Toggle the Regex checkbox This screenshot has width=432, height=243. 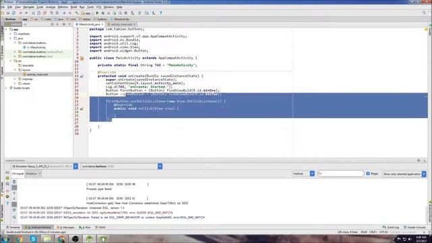point(368,173)
